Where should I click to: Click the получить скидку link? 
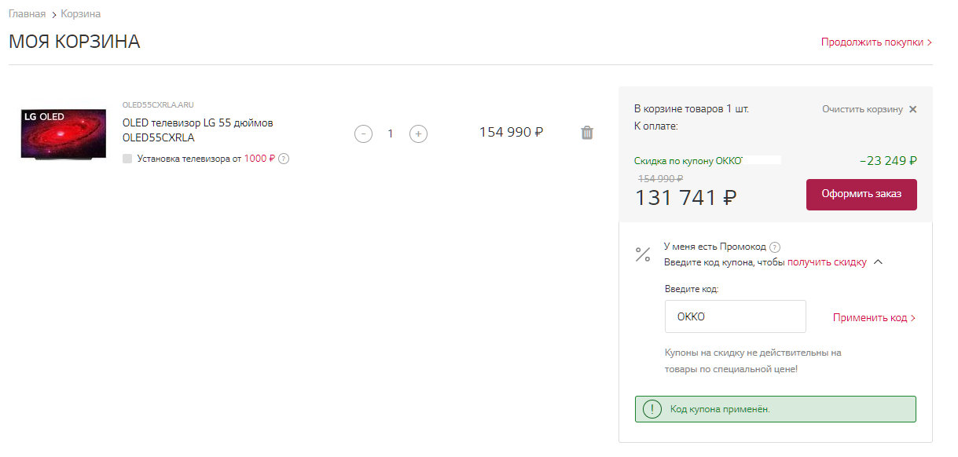click(827, 262)
